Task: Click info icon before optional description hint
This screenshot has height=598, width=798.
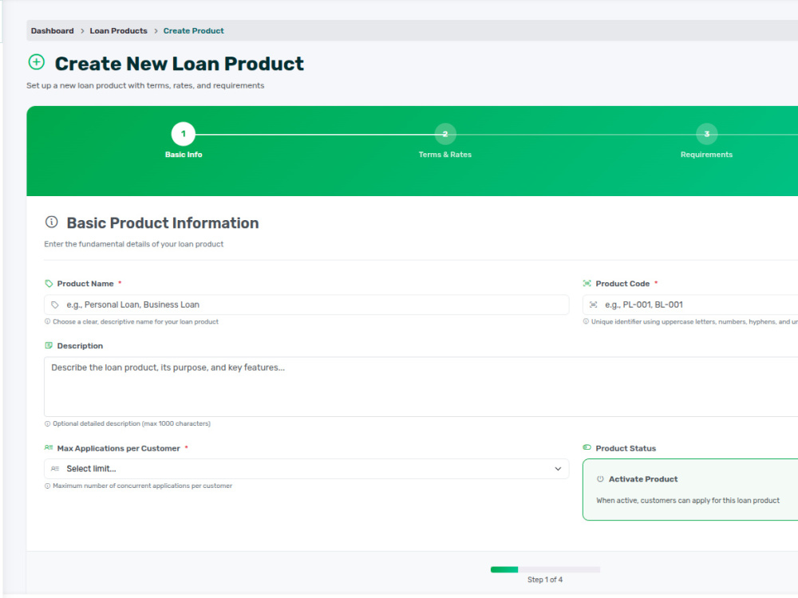Action: click(47, 423)
